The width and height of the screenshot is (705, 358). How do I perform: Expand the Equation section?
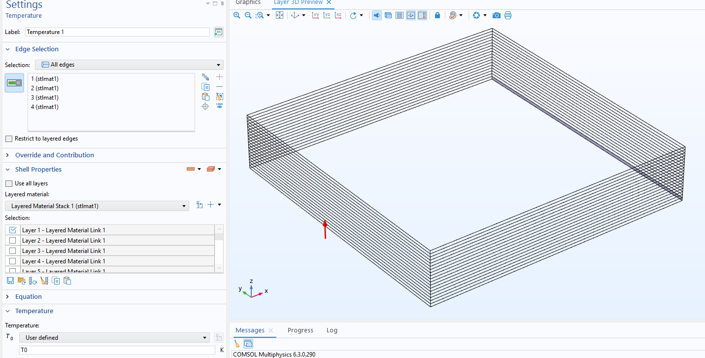(28, 296)
